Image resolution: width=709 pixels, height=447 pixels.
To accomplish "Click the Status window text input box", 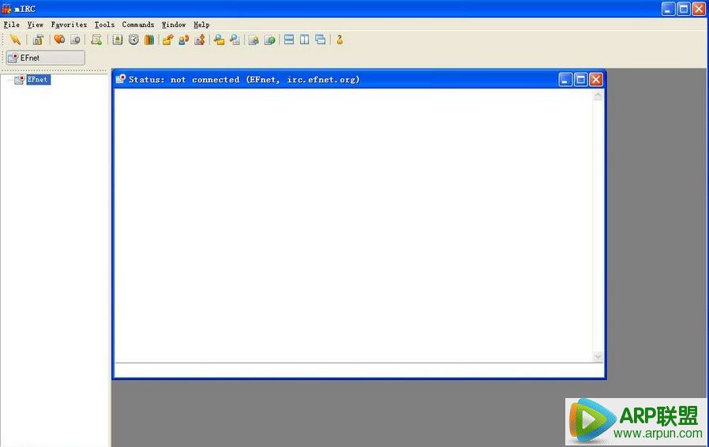I will 359,370.
